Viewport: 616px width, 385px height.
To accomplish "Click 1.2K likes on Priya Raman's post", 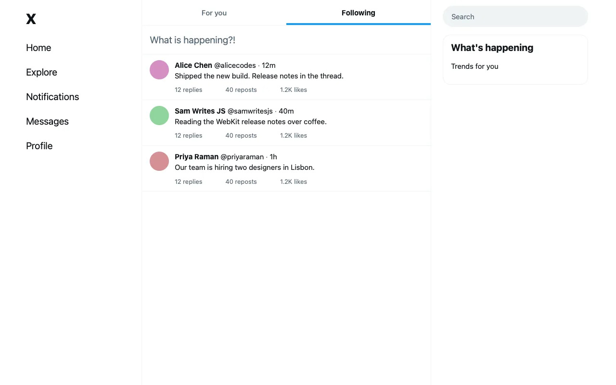I will (x=294, y=182).
